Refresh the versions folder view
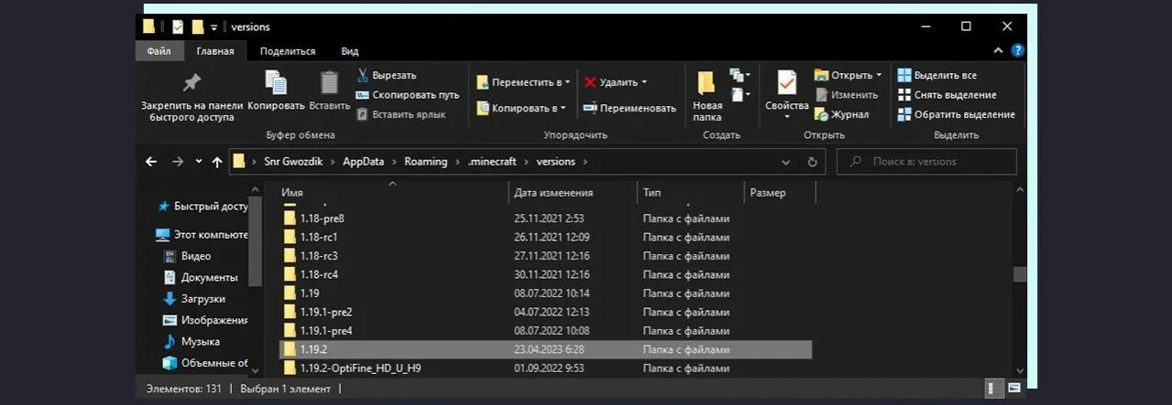 pyautogui.click(x=812, y=162)
